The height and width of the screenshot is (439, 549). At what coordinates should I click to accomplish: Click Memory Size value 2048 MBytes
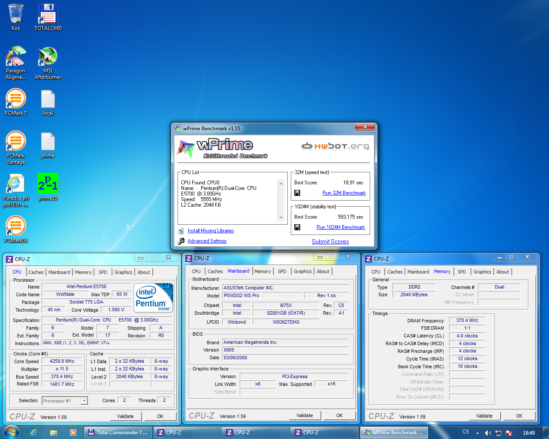[x=414, y=295]
